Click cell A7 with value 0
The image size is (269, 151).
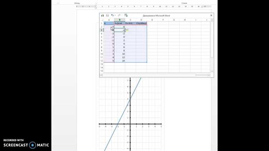point(109,44)
